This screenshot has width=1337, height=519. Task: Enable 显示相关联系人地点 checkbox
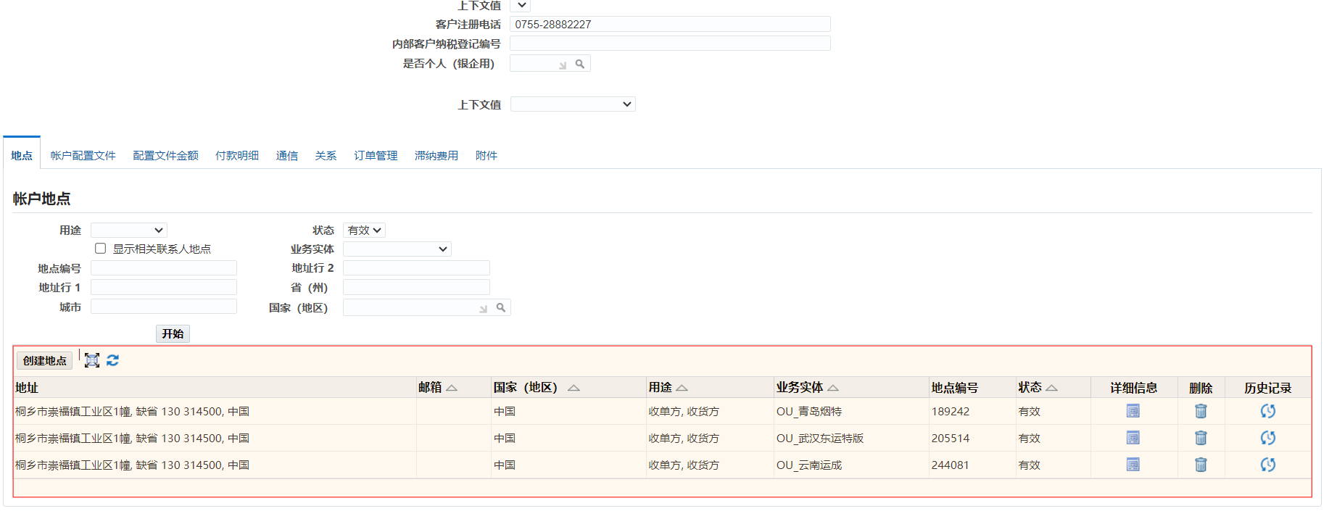click(101, 249)
